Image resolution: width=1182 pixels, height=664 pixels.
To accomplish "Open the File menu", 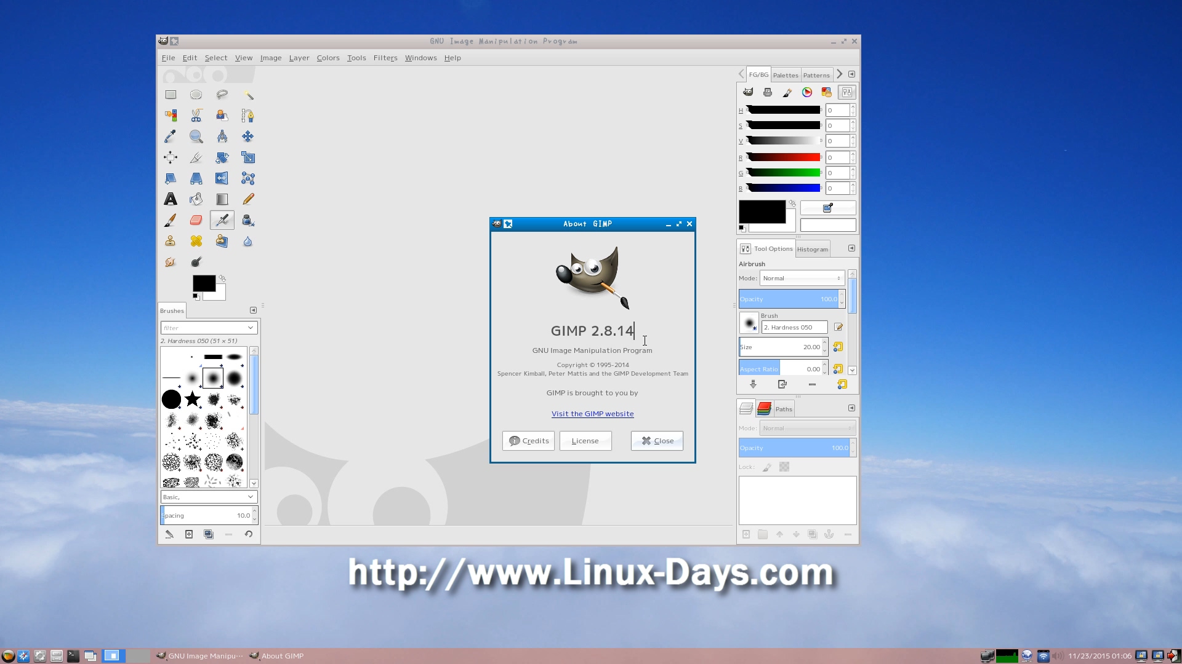I will point(168,58).
